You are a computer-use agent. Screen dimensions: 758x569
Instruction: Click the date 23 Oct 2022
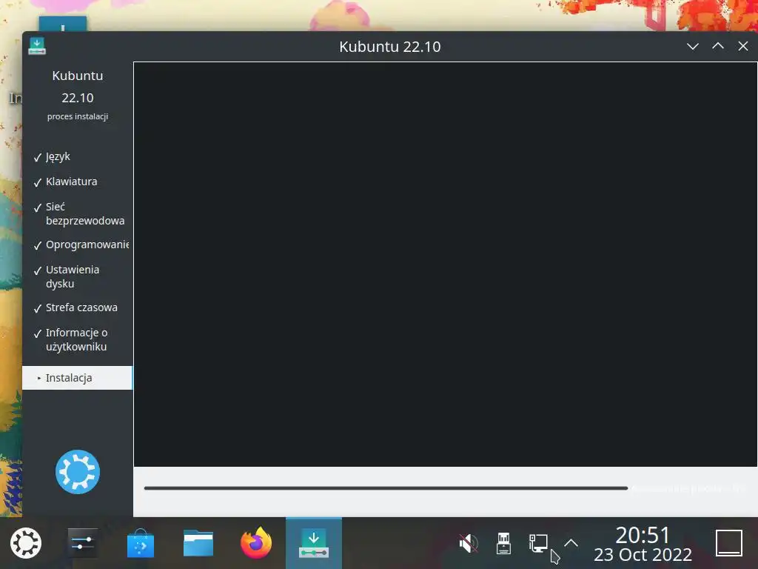tap(643, 554)
